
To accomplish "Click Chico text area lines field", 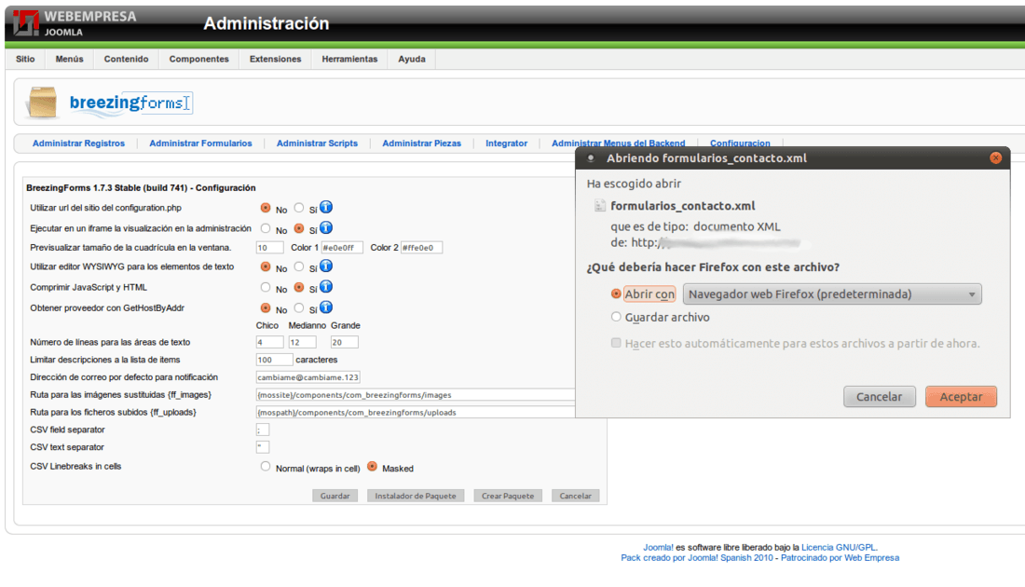I will [x=269, y=342].
